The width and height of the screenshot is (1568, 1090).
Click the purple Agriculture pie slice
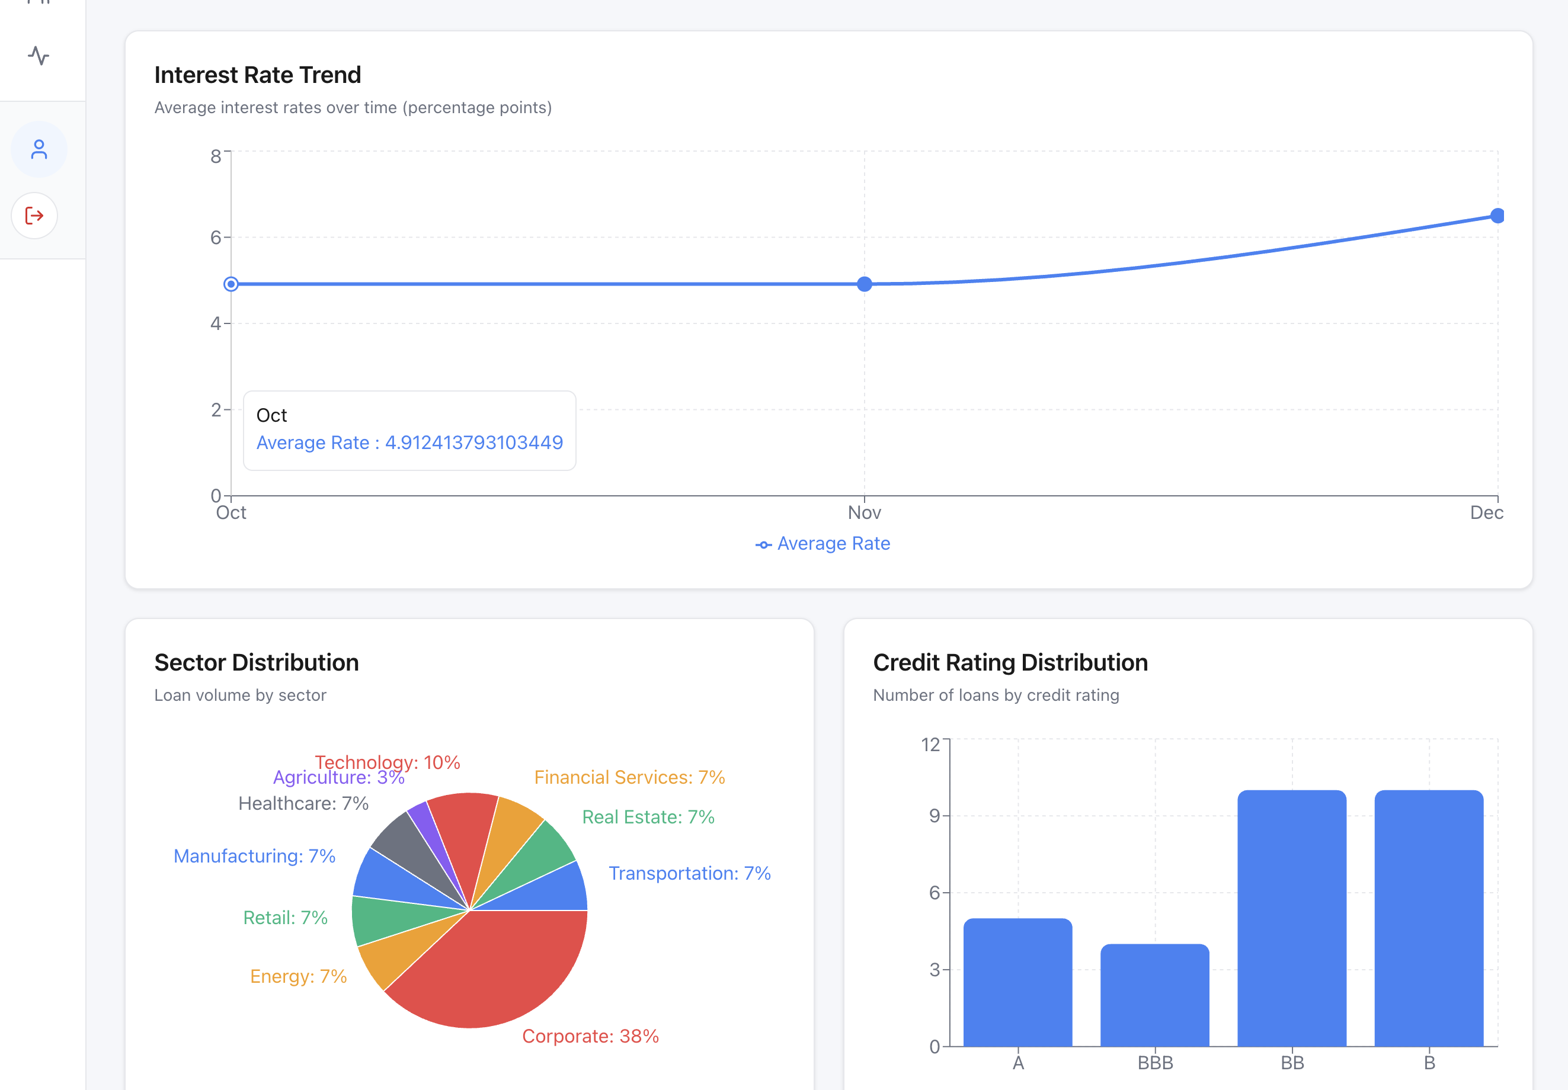pos(428,831)
